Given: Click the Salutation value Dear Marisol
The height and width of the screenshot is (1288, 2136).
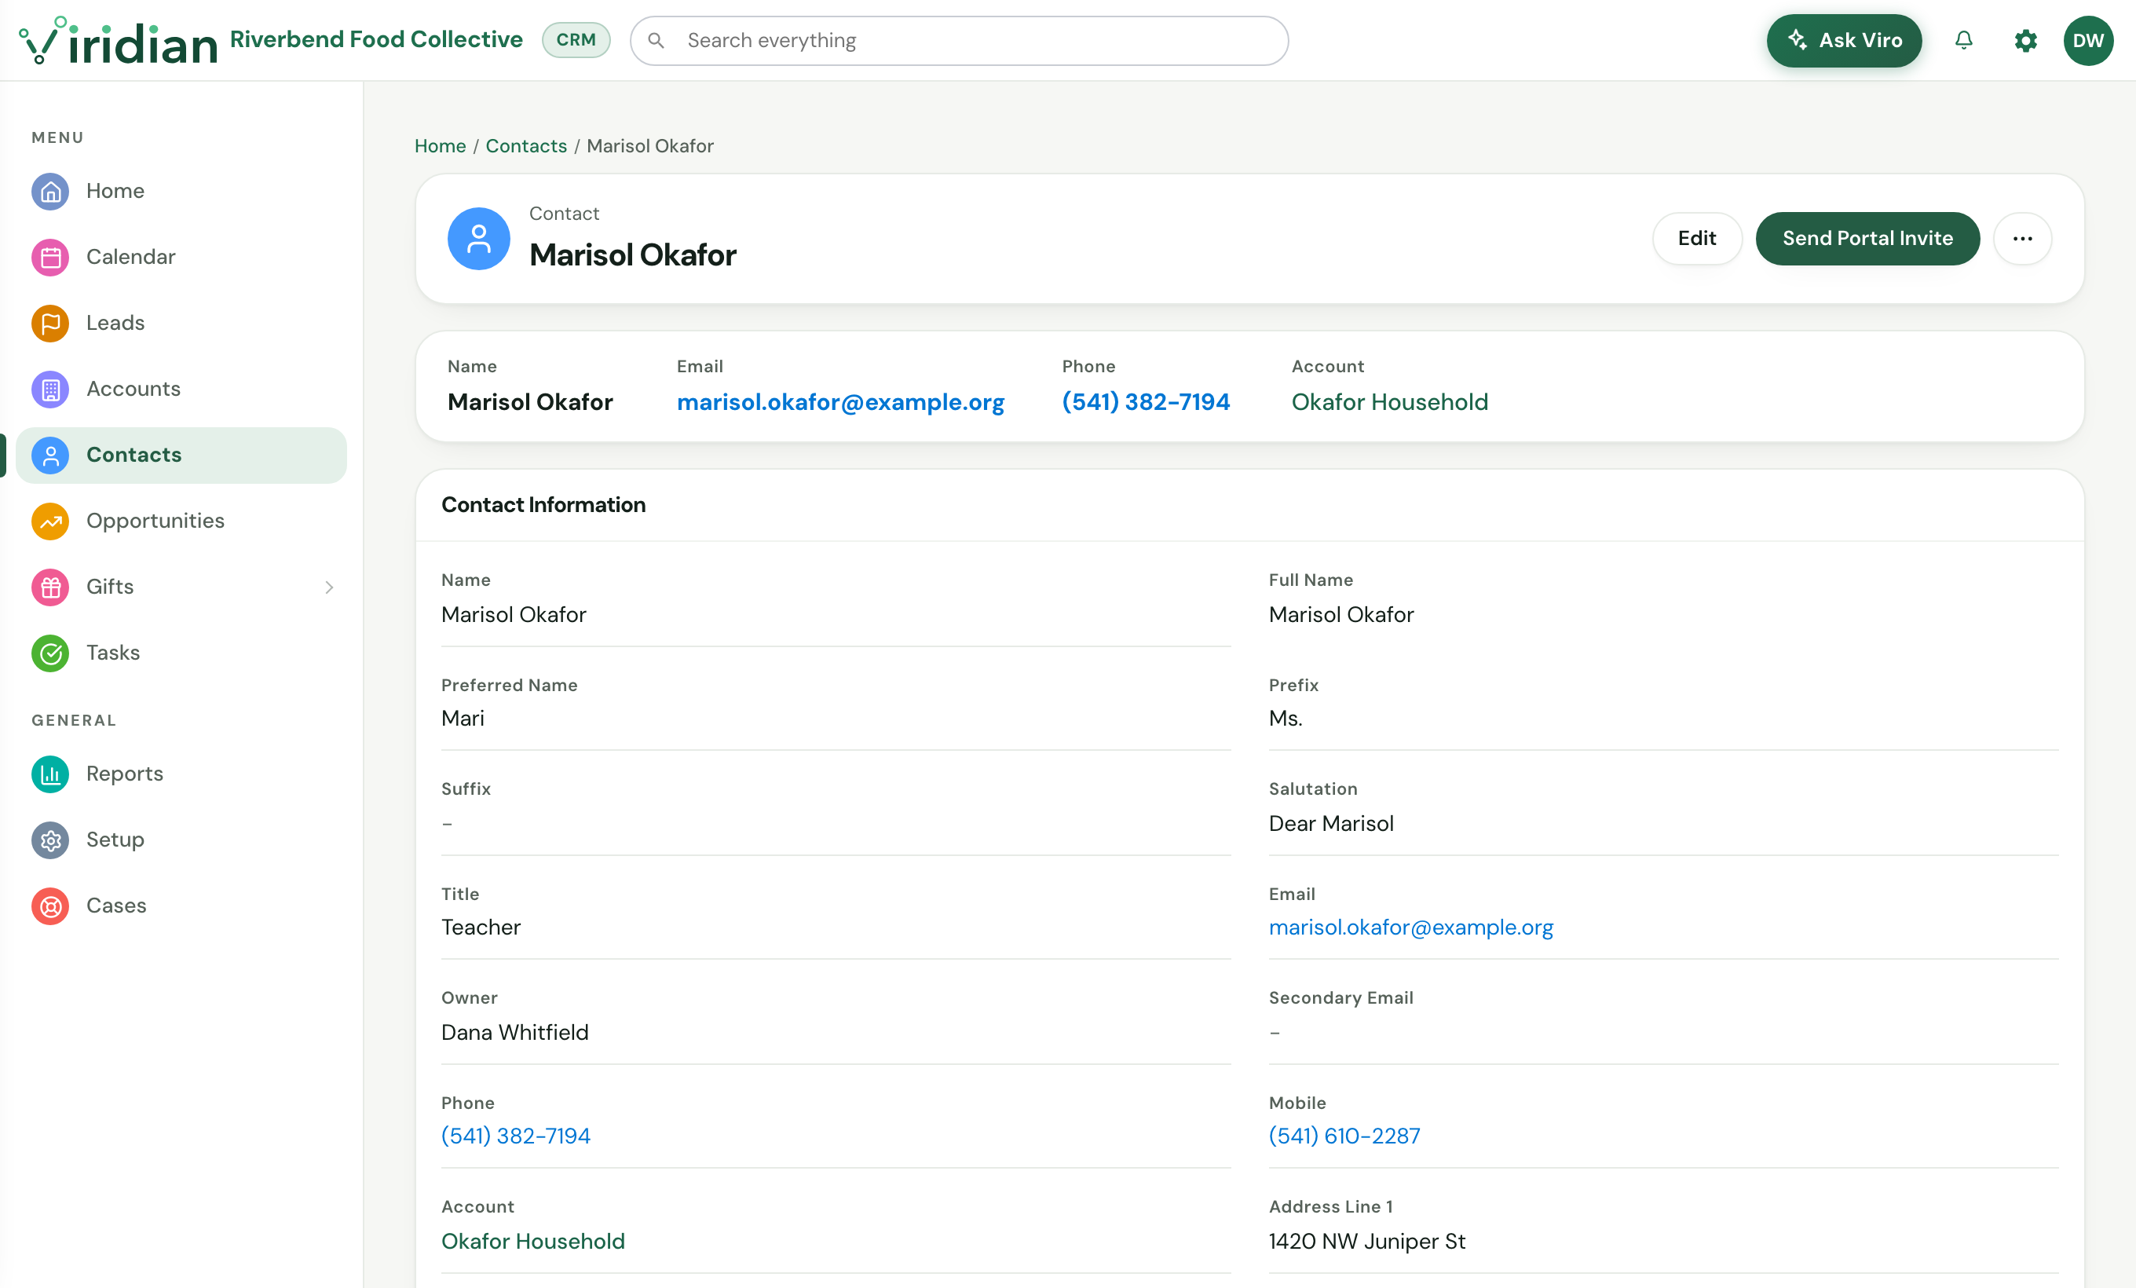Looking at the screenshot, I should [x=1330, y=823].
